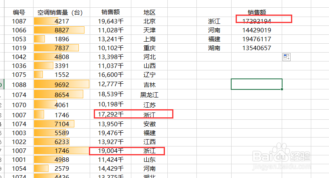Select the region cell 辽宁
Screen dimensions: 329x178
[150, 75]
